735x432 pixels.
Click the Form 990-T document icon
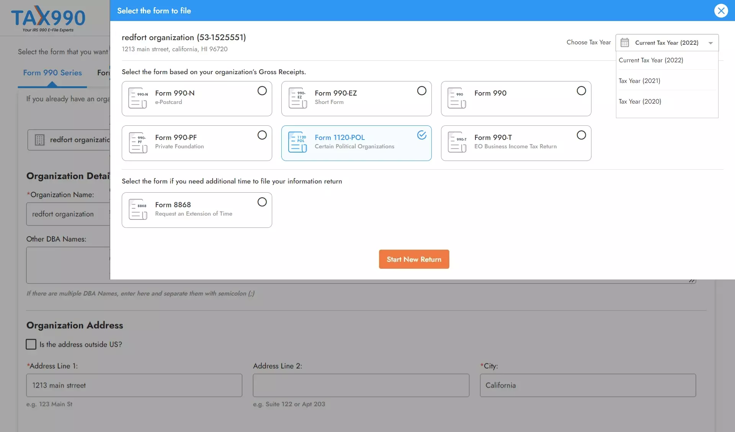tap(457, 143)
